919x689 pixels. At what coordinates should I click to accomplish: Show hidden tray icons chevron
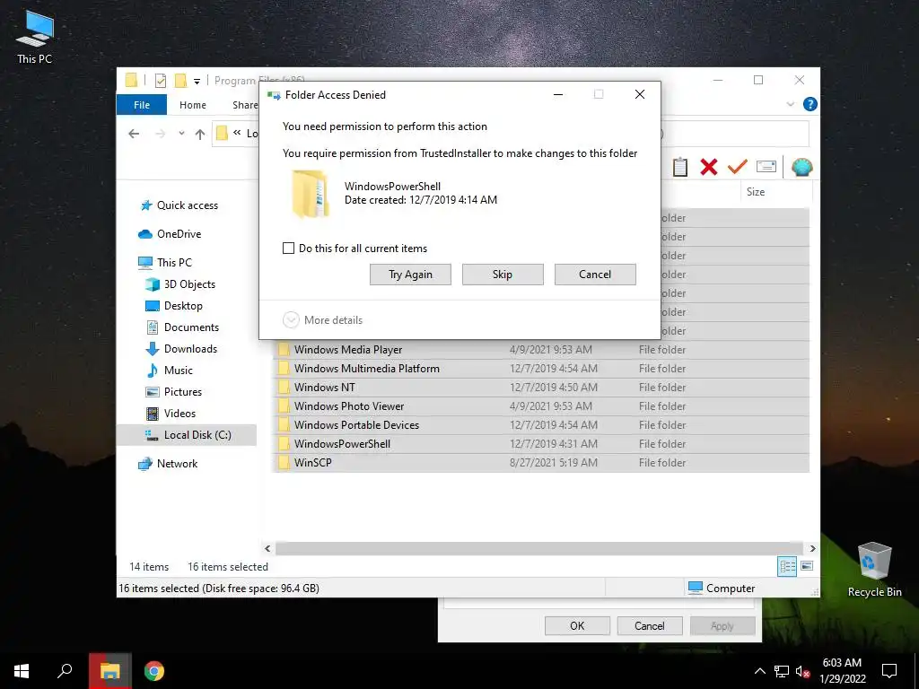pos(759,671)
